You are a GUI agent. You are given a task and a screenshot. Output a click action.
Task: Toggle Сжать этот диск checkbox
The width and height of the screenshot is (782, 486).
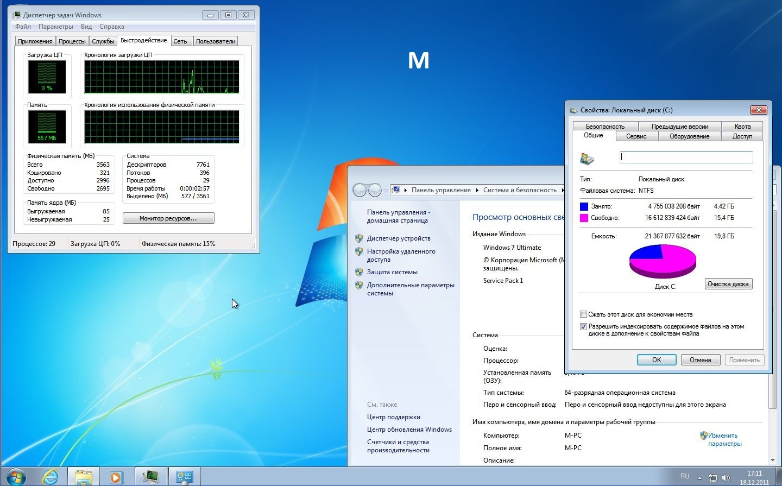(584, 314)
